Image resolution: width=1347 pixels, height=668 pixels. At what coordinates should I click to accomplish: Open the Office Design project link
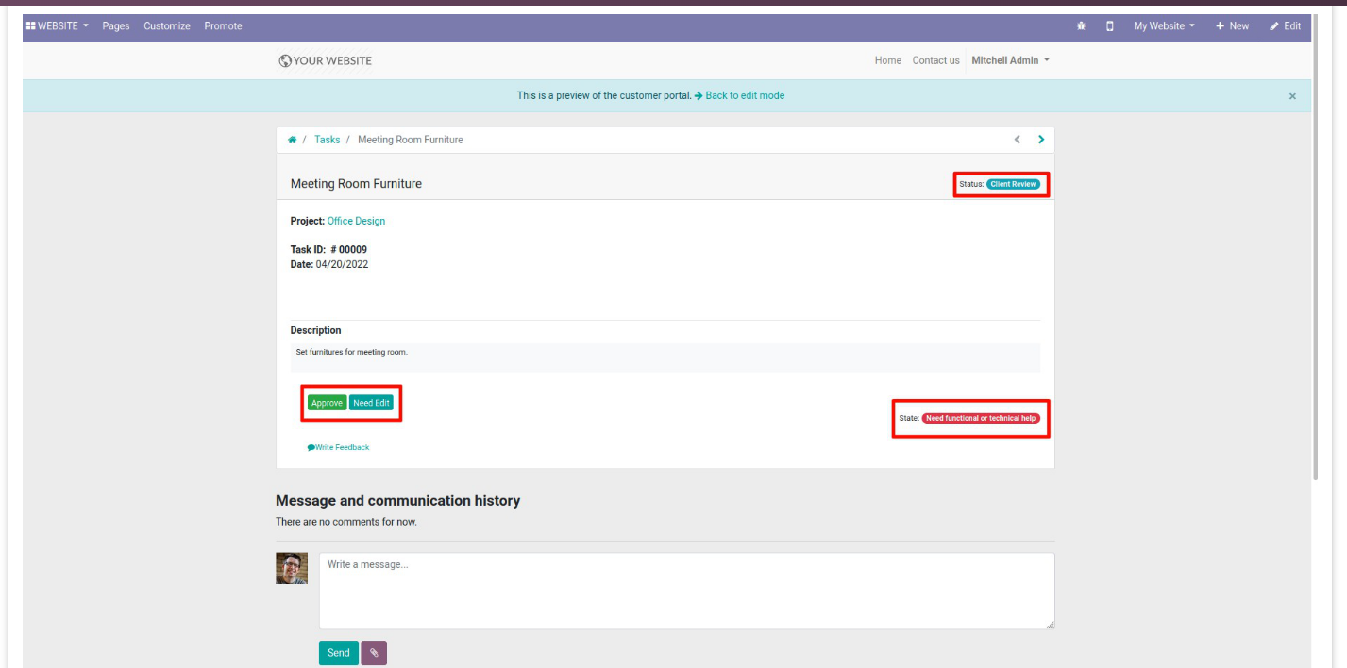(356, 221)
